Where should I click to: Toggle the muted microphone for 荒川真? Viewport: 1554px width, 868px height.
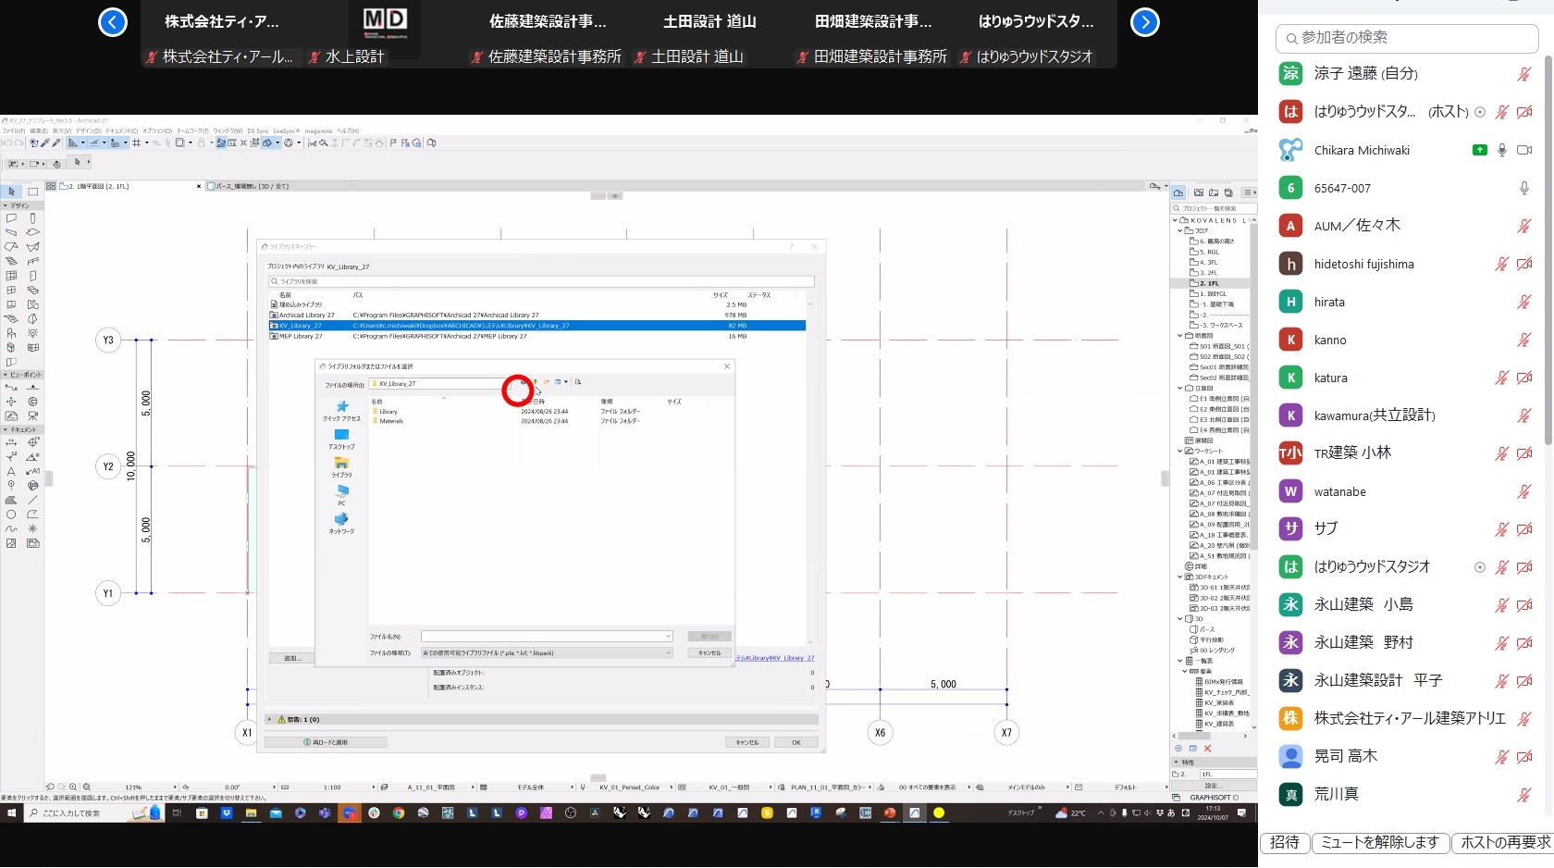1524,794
